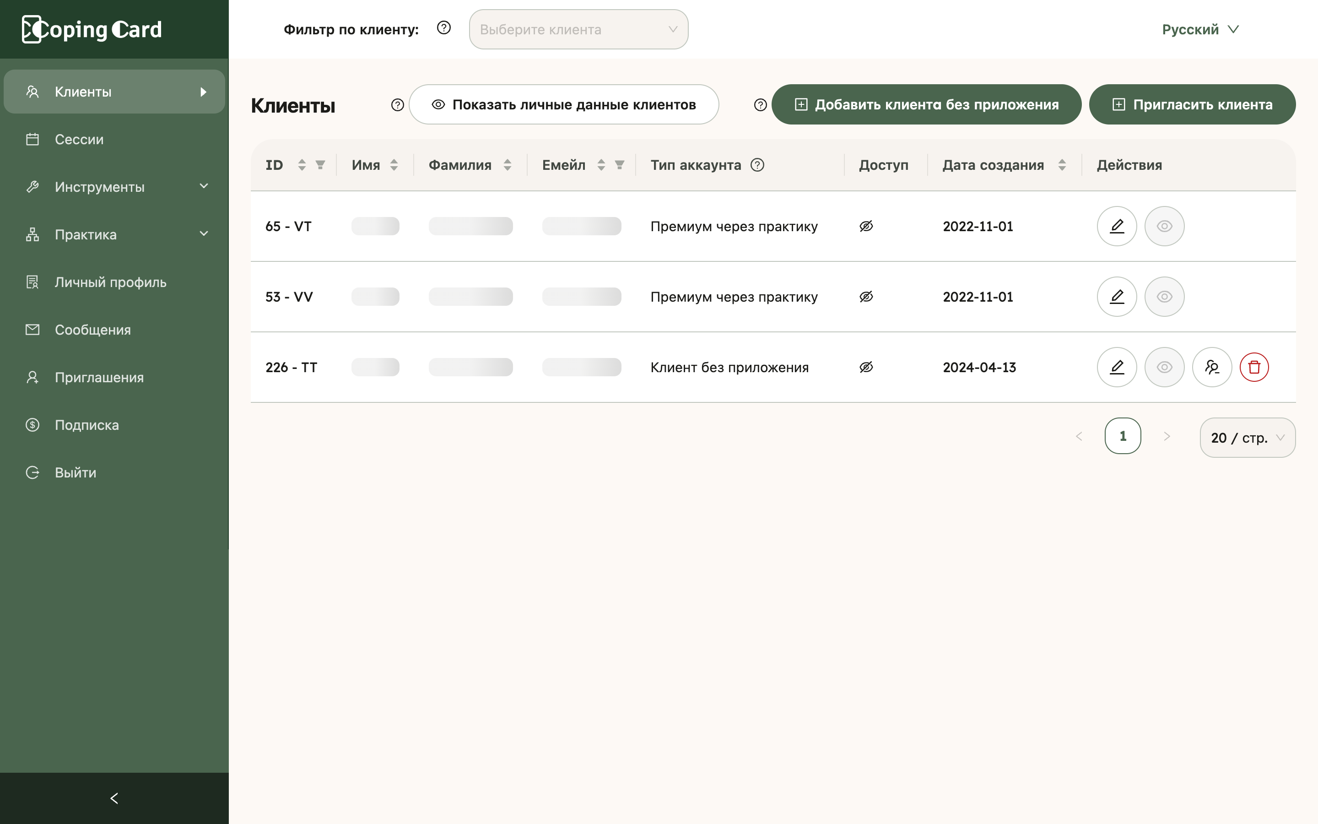Sort table by ID column
This screenshot has width=1318, height=824.
point(302,165)
